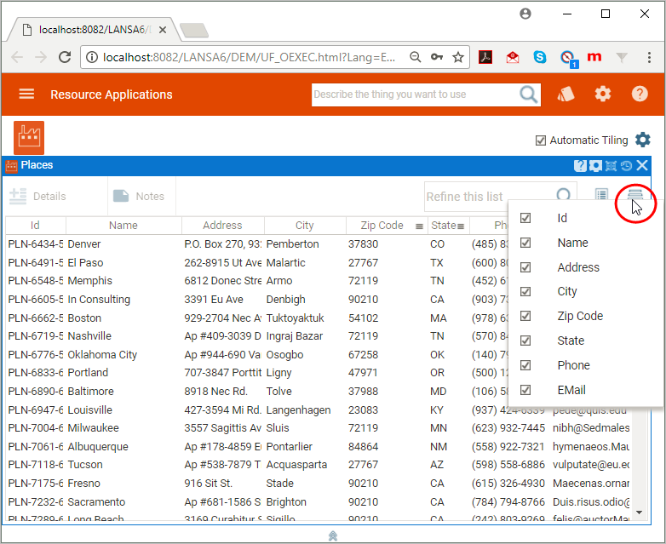Image resolution: width=666 pixels, height=544 pixels.
Task: Open settings gear in orange header
Action: click(603, 94)
